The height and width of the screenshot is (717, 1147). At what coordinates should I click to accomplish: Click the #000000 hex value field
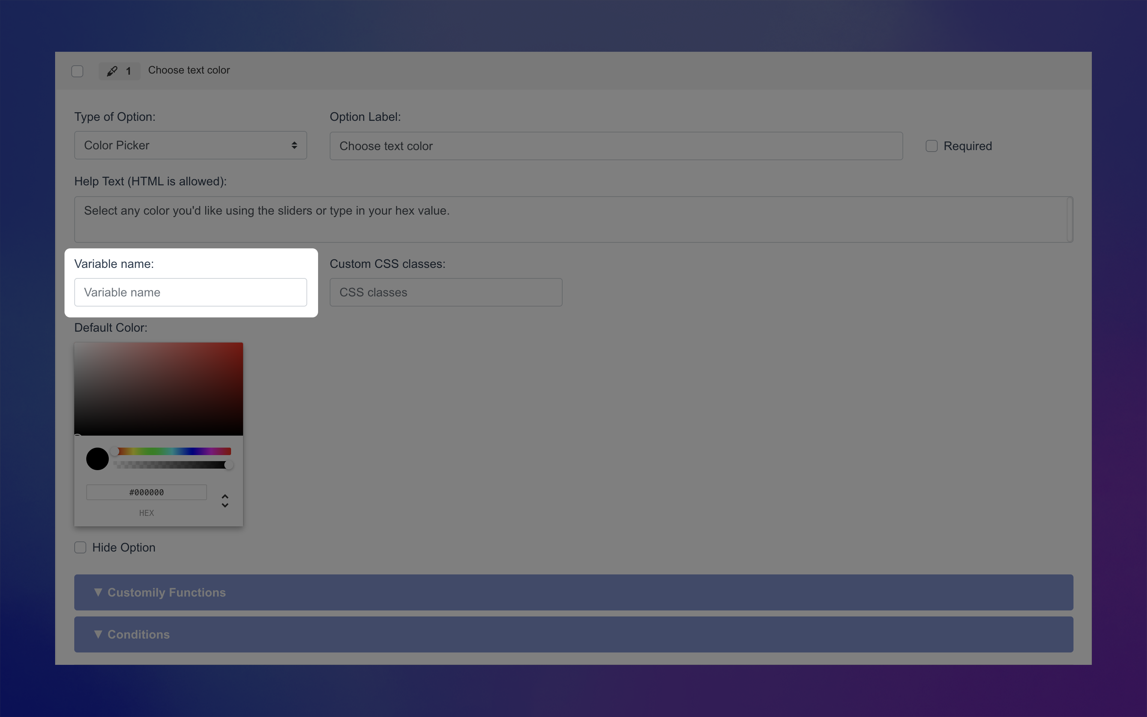point(146,492)
